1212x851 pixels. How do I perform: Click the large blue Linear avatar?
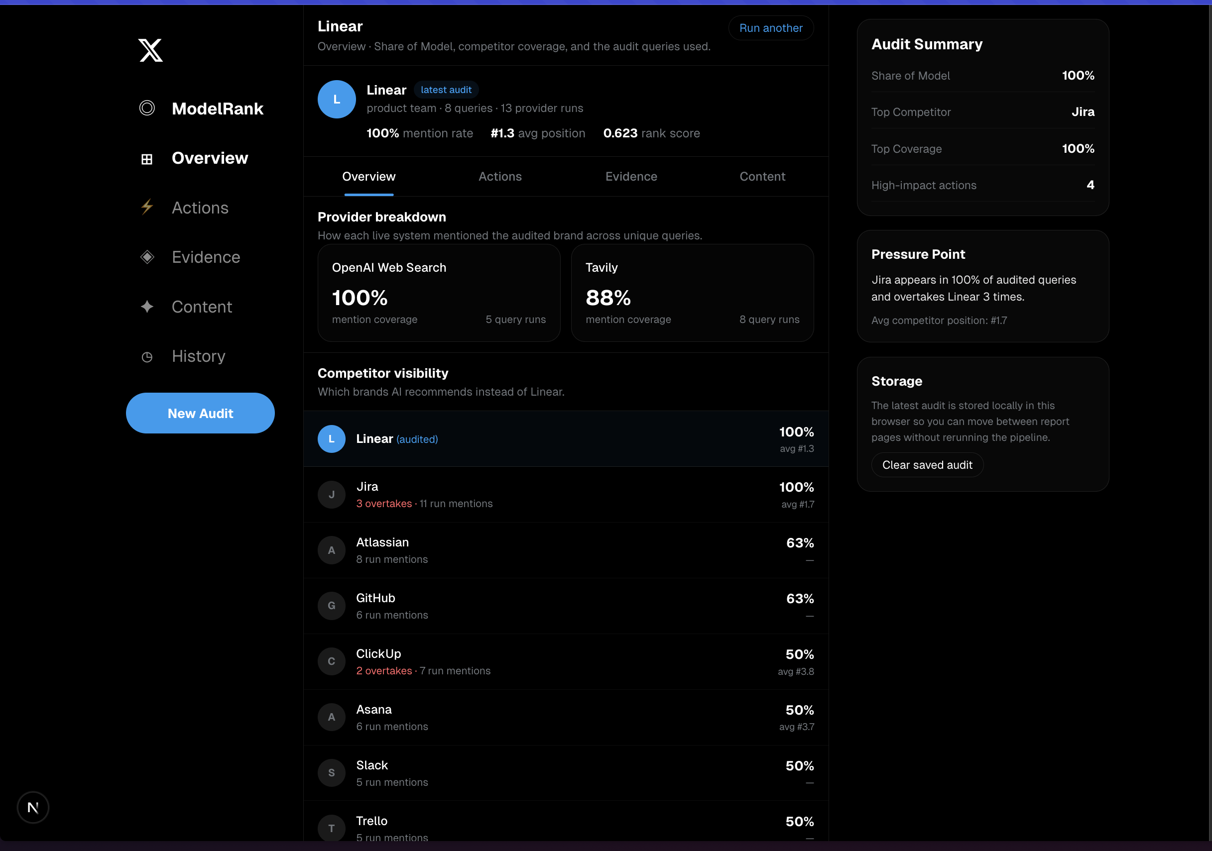tap(336, 99)
